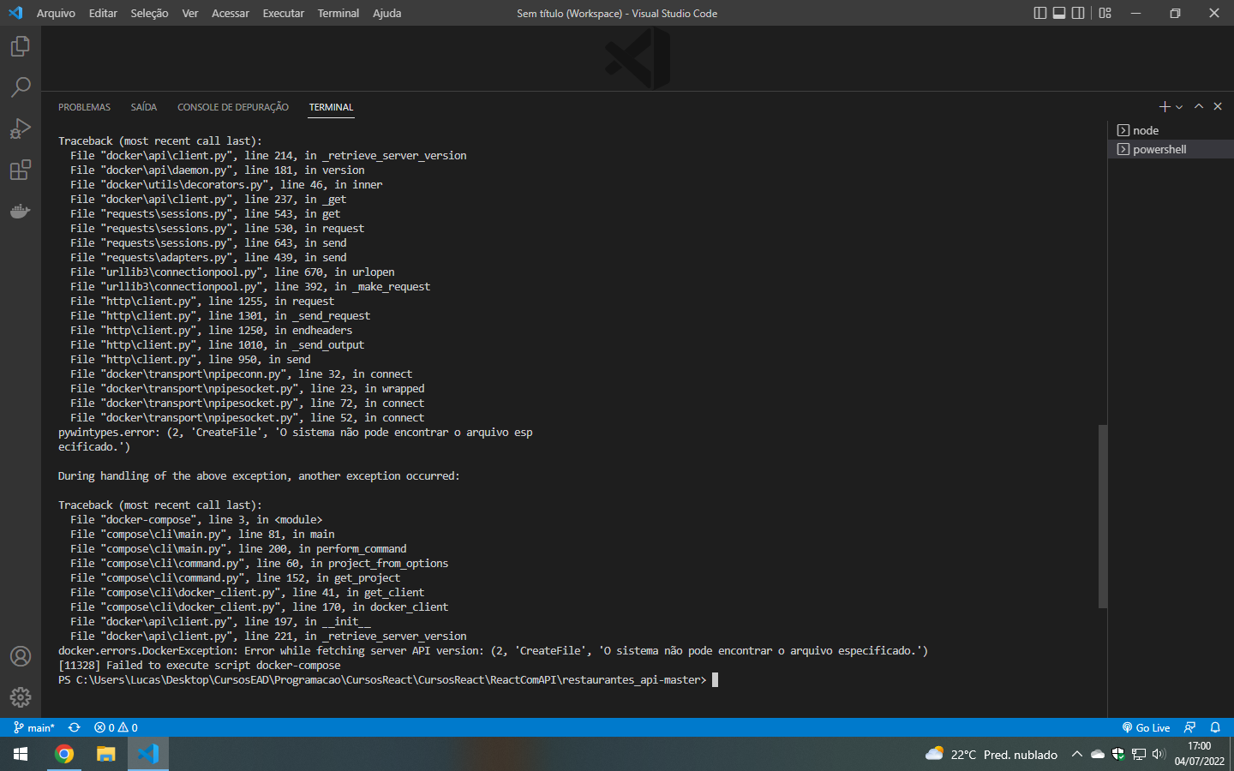
Task: Open the Executar menu
Action: coord(284,13)
